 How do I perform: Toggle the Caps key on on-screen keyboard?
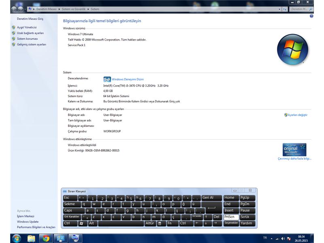click(x=74, y=211)
